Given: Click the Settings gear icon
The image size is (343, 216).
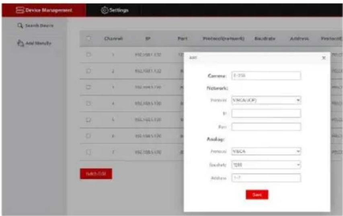Looking at the screenshot, I should pos(105,10).
